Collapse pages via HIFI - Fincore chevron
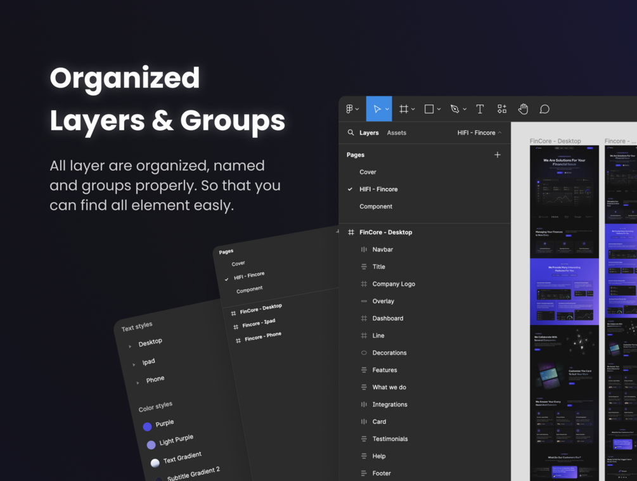The height and width of the screenshot is (481, 637). pos(499,132)
